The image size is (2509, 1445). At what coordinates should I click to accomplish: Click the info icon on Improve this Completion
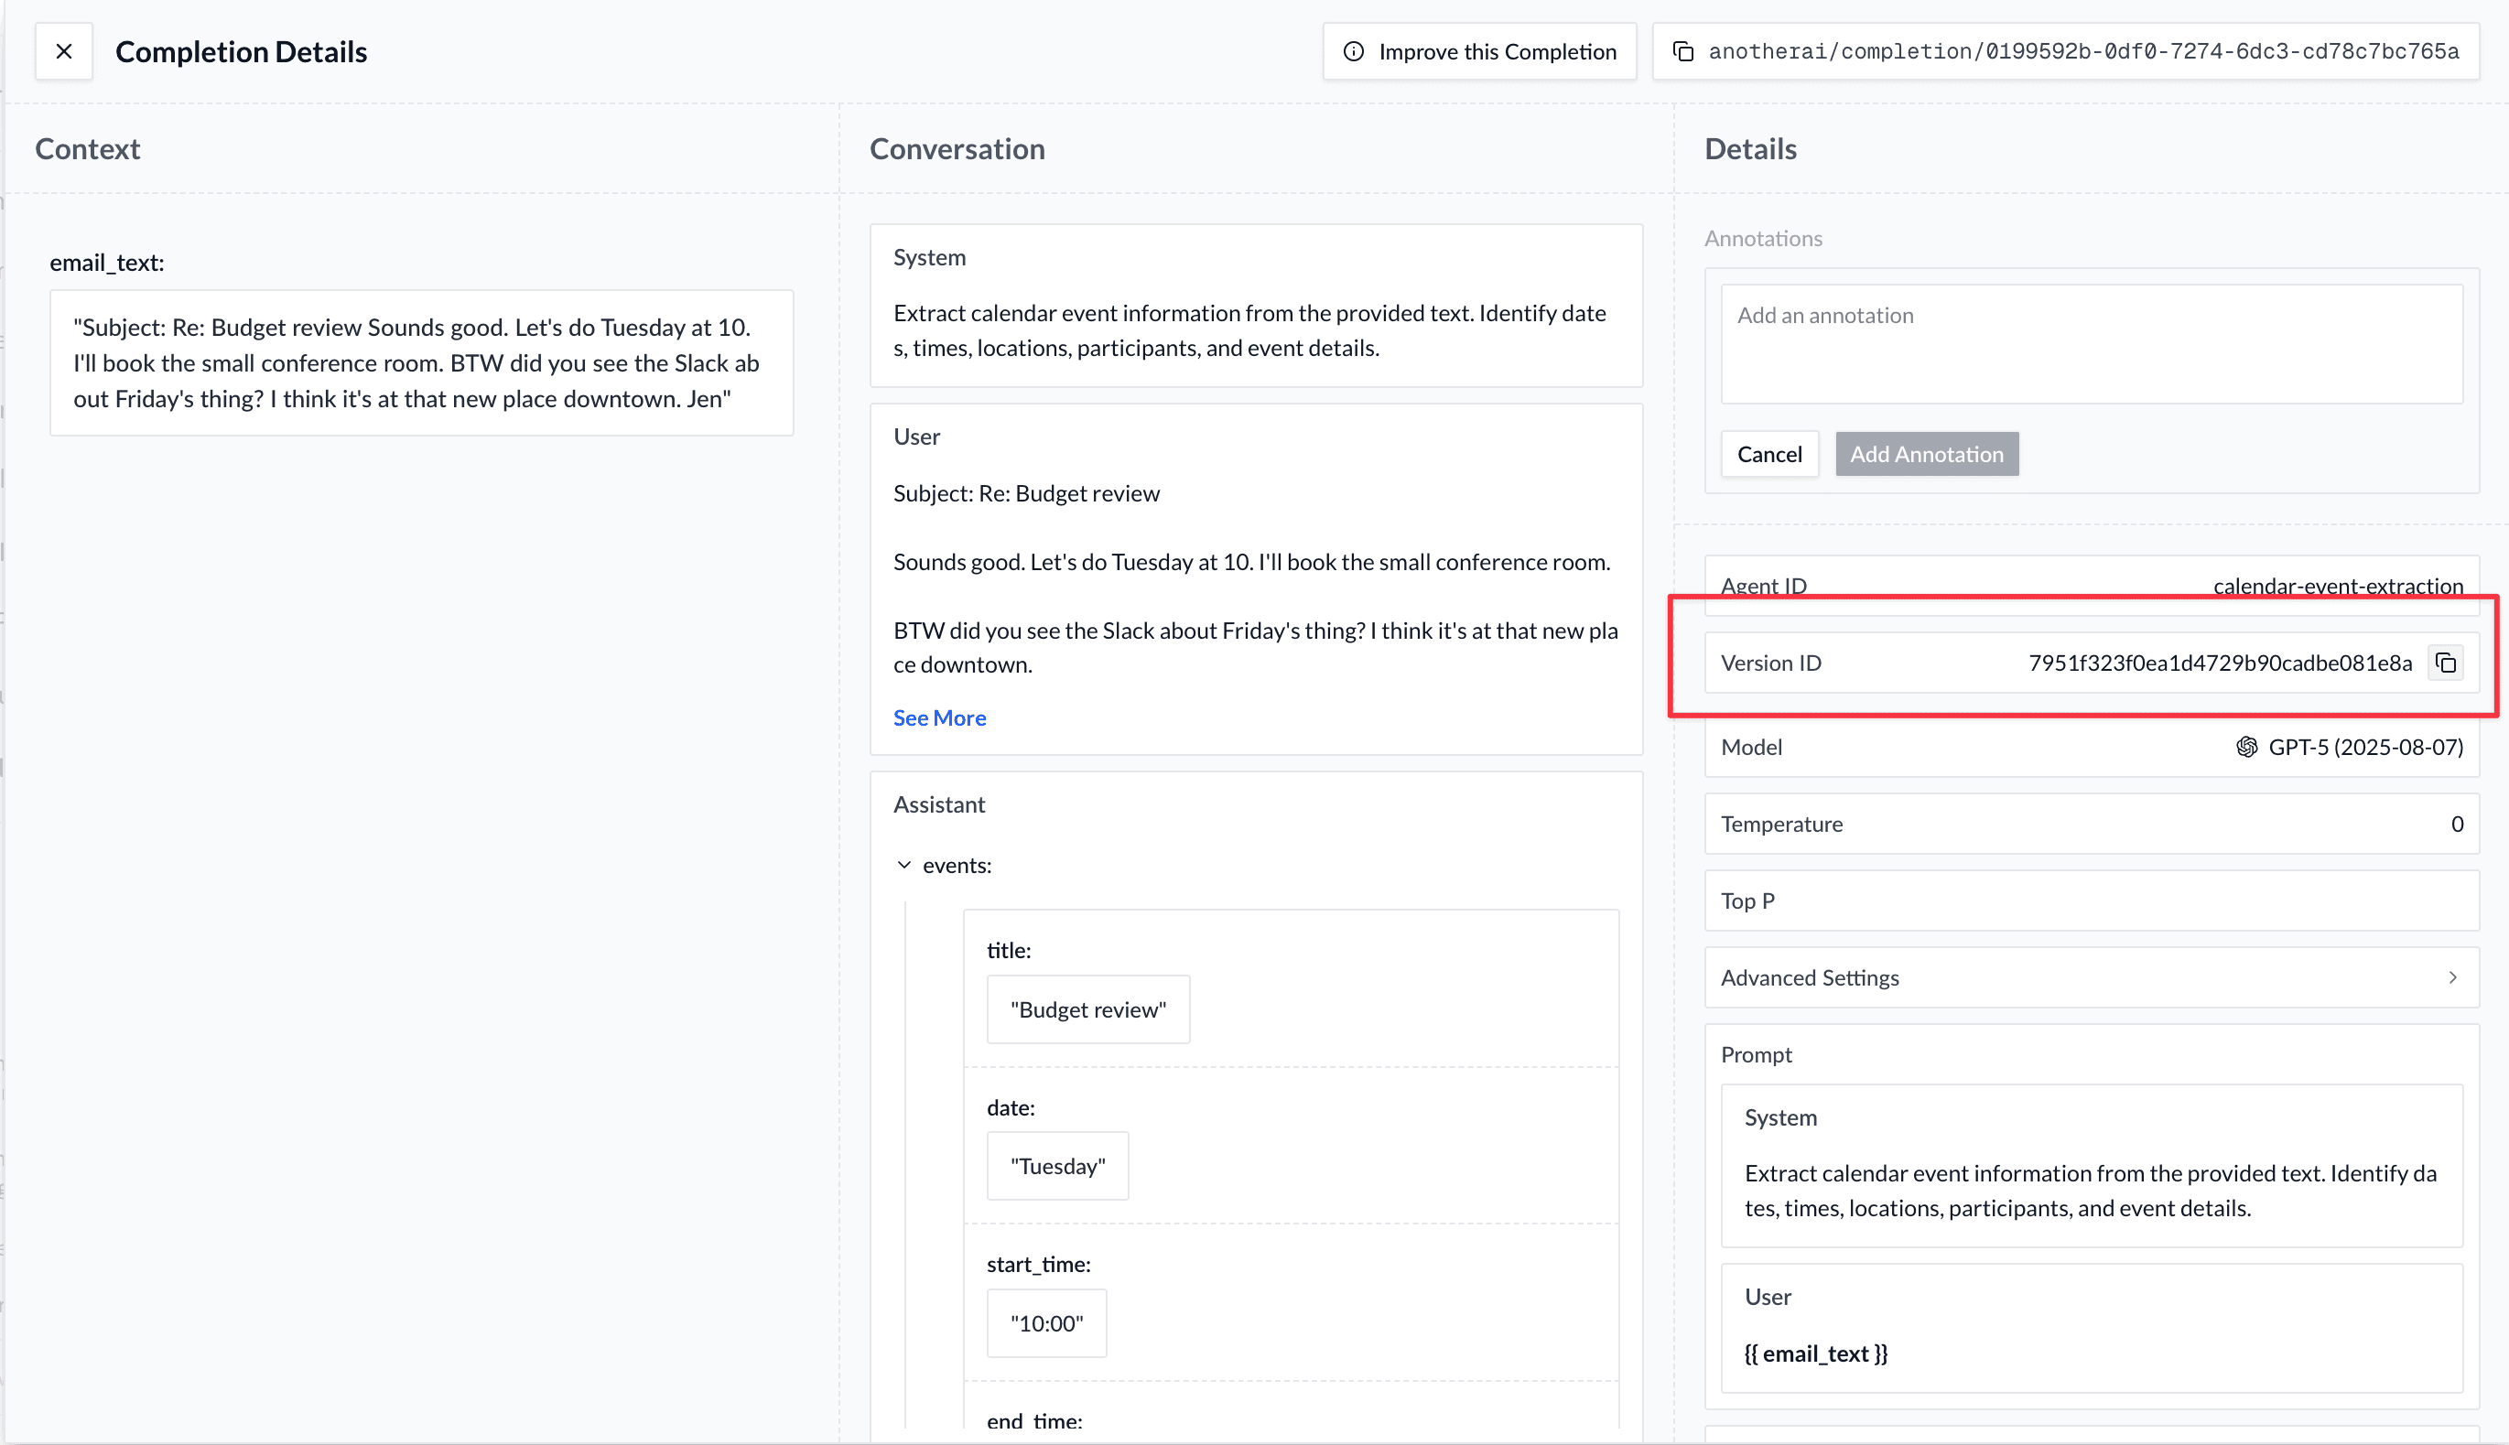[1354, 50]
